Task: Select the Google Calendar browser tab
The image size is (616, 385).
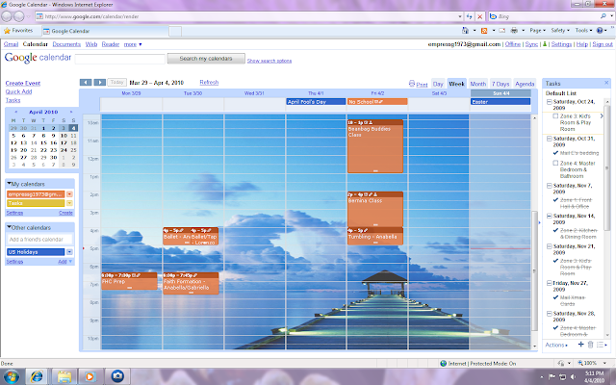Action: click(105, 31)
